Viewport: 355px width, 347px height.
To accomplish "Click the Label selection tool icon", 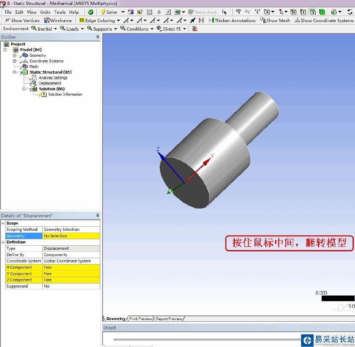I will pyautogui.click(x=238, y=12).
